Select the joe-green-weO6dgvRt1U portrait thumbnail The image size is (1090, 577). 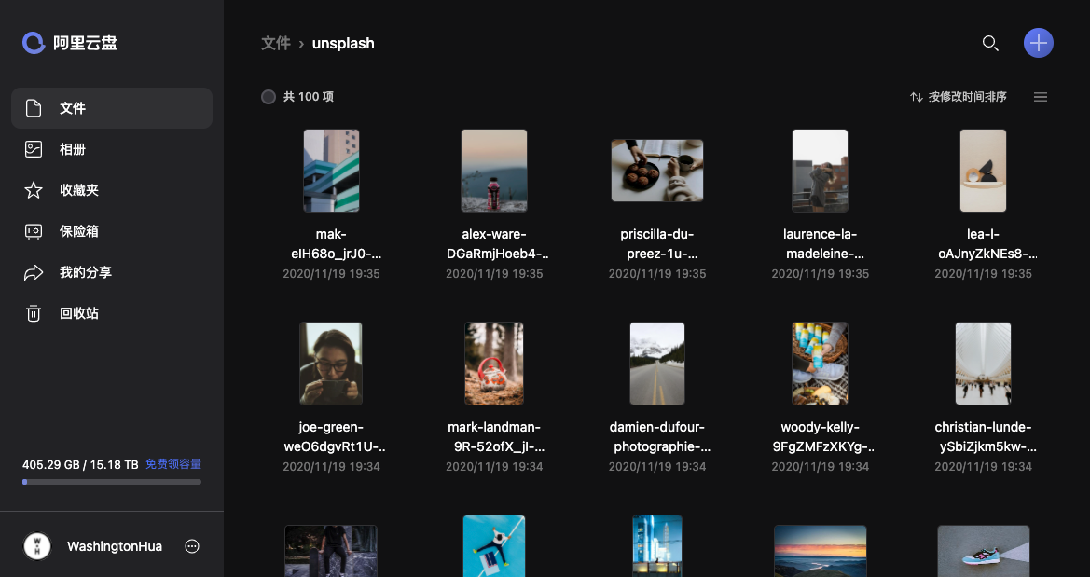click(331, 364)
